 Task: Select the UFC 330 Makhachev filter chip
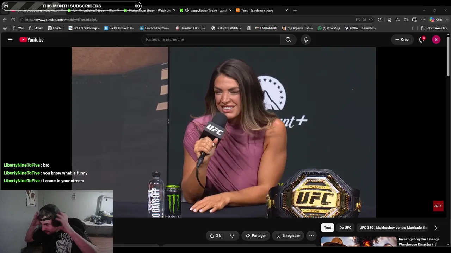pyautogui.click(x=394, y=228)
